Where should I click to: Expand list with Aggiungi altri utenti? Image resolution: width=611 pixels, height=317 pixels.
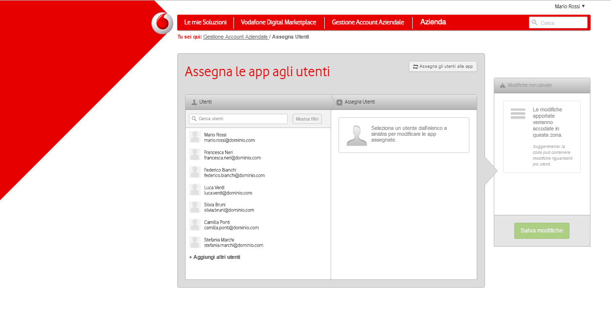click(214, 257)
